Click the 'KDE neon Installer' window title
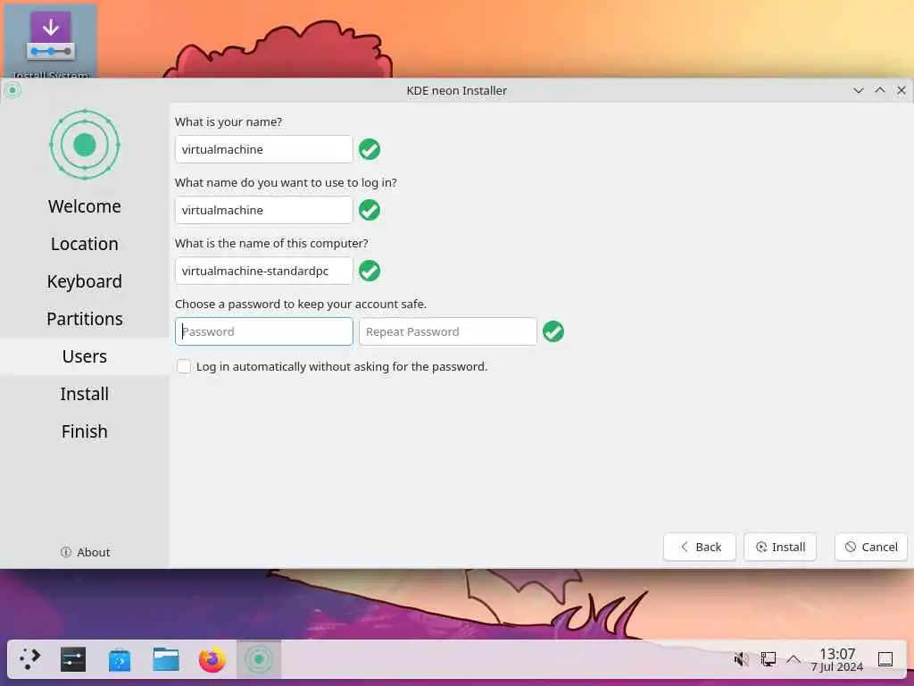Screen dimensions: 914x686 (x=456, y=90)
